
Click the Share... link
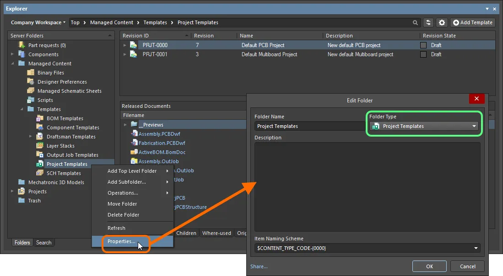click(x=259, y=266)
